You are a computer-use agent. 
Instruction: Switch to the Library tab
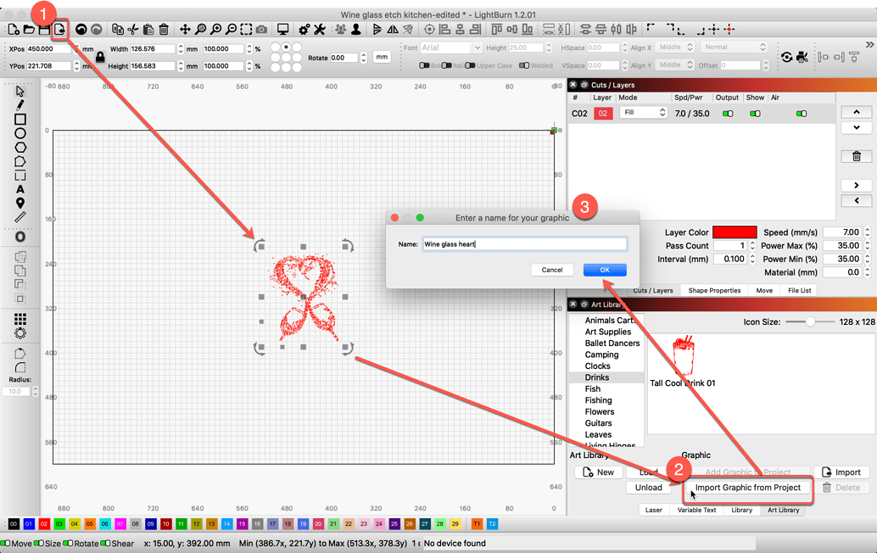[x=741, y=510]
